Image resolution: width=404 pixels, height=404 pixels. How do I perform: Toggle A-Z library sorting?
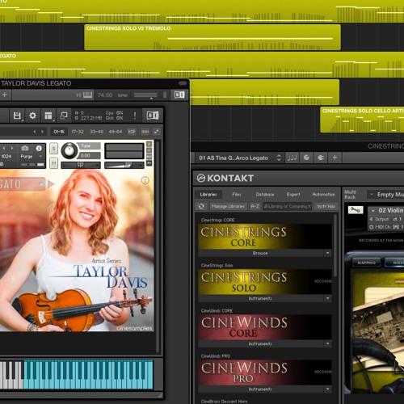pyautogui.click(x=255, y=206)
